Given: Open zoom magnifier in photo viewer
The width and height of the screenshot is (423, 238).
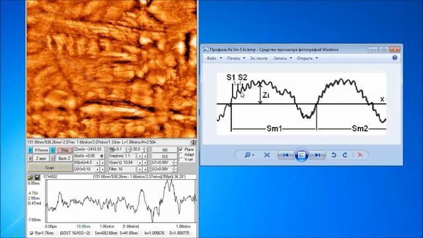Looking at the screenshot, I should point(249,155).
